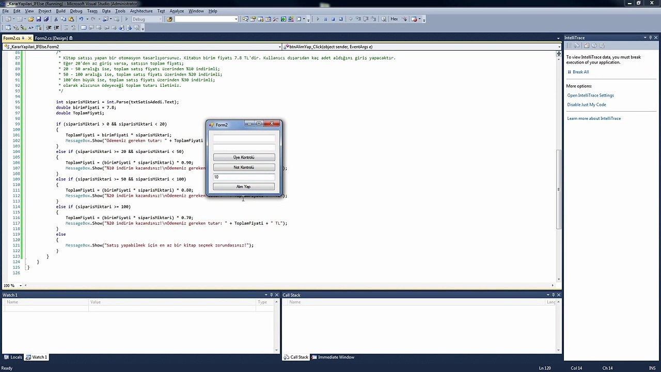
Task: Select the Watch 1 bottom tab
Action: [x=36, y=357]
